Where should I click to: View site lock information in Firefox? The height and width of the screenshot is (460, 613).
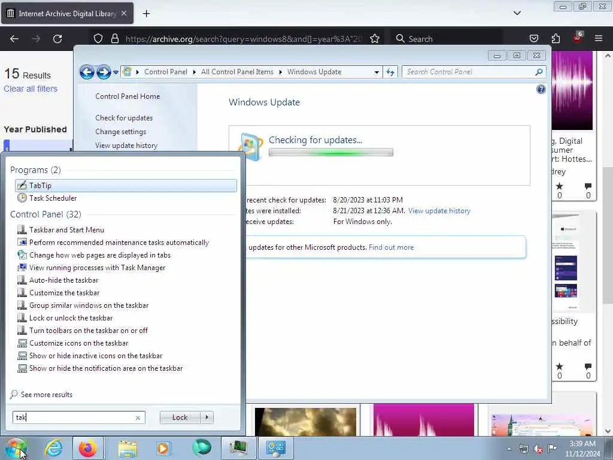pyautogui.click(x=114, y=39)
